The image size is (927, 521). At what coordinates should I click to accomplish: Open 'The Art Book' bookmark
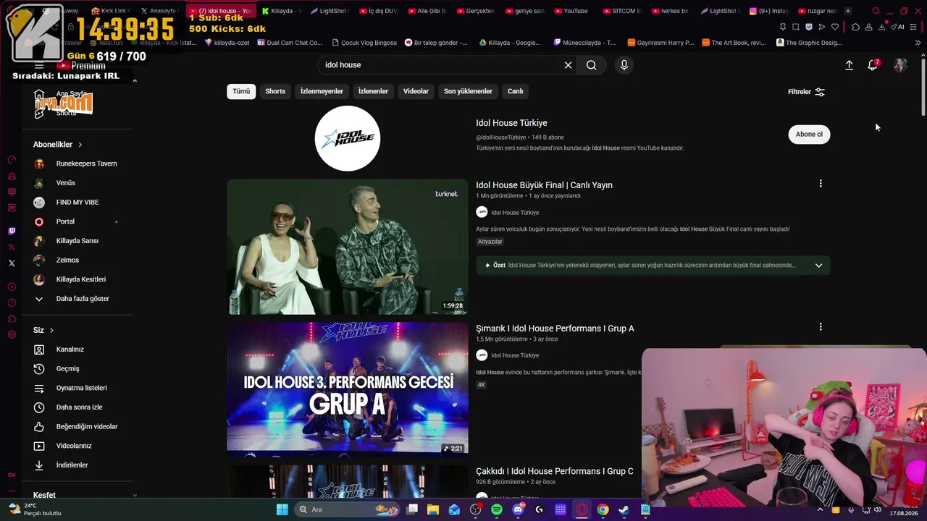733,43
